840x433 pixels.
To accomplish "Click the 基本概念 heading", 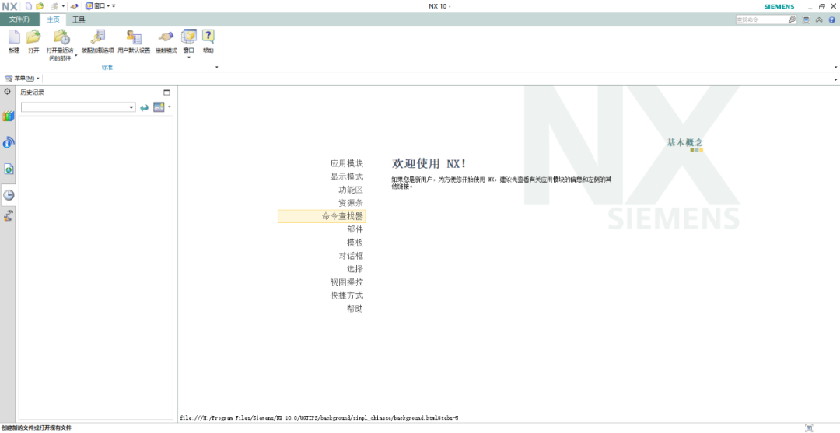I will (x=684, y=143).
